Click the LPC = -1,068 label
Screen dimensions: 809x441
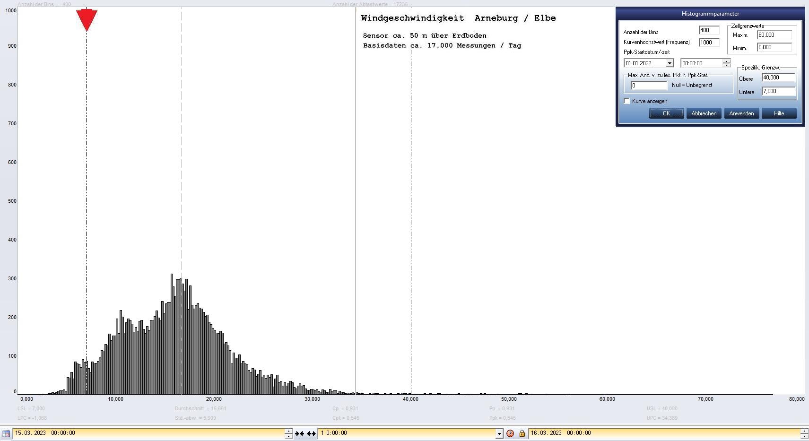click(32, 418)
